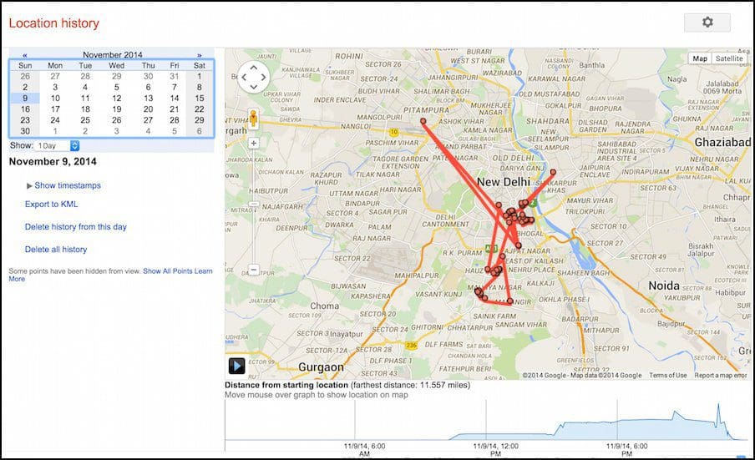Select November 24 in calendar
Image resolution: width=755 pixels, height=460 pixels.
[55, 120]
